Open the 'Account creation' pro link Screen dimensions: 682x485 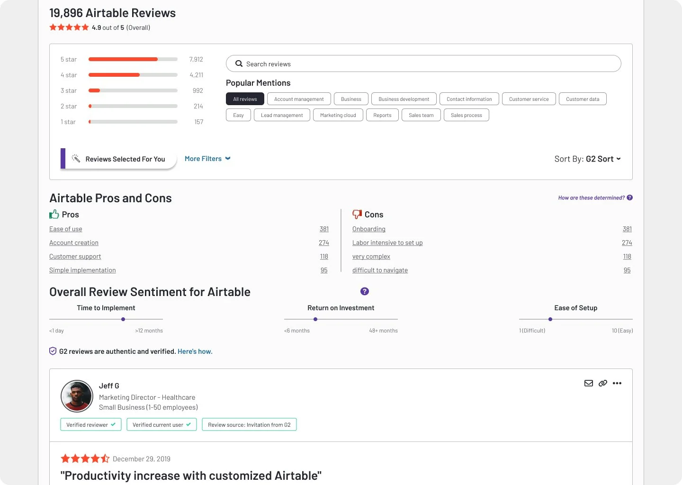coord(74,242)
